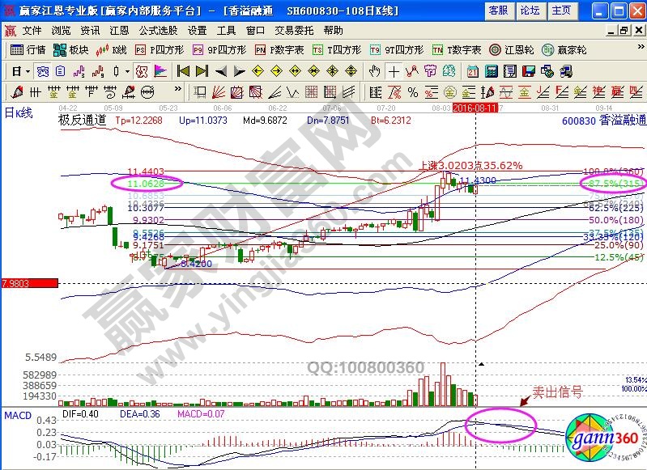Open the 交易委托 menu
Screen dimensions: 647x470
[x=295, y=30]
